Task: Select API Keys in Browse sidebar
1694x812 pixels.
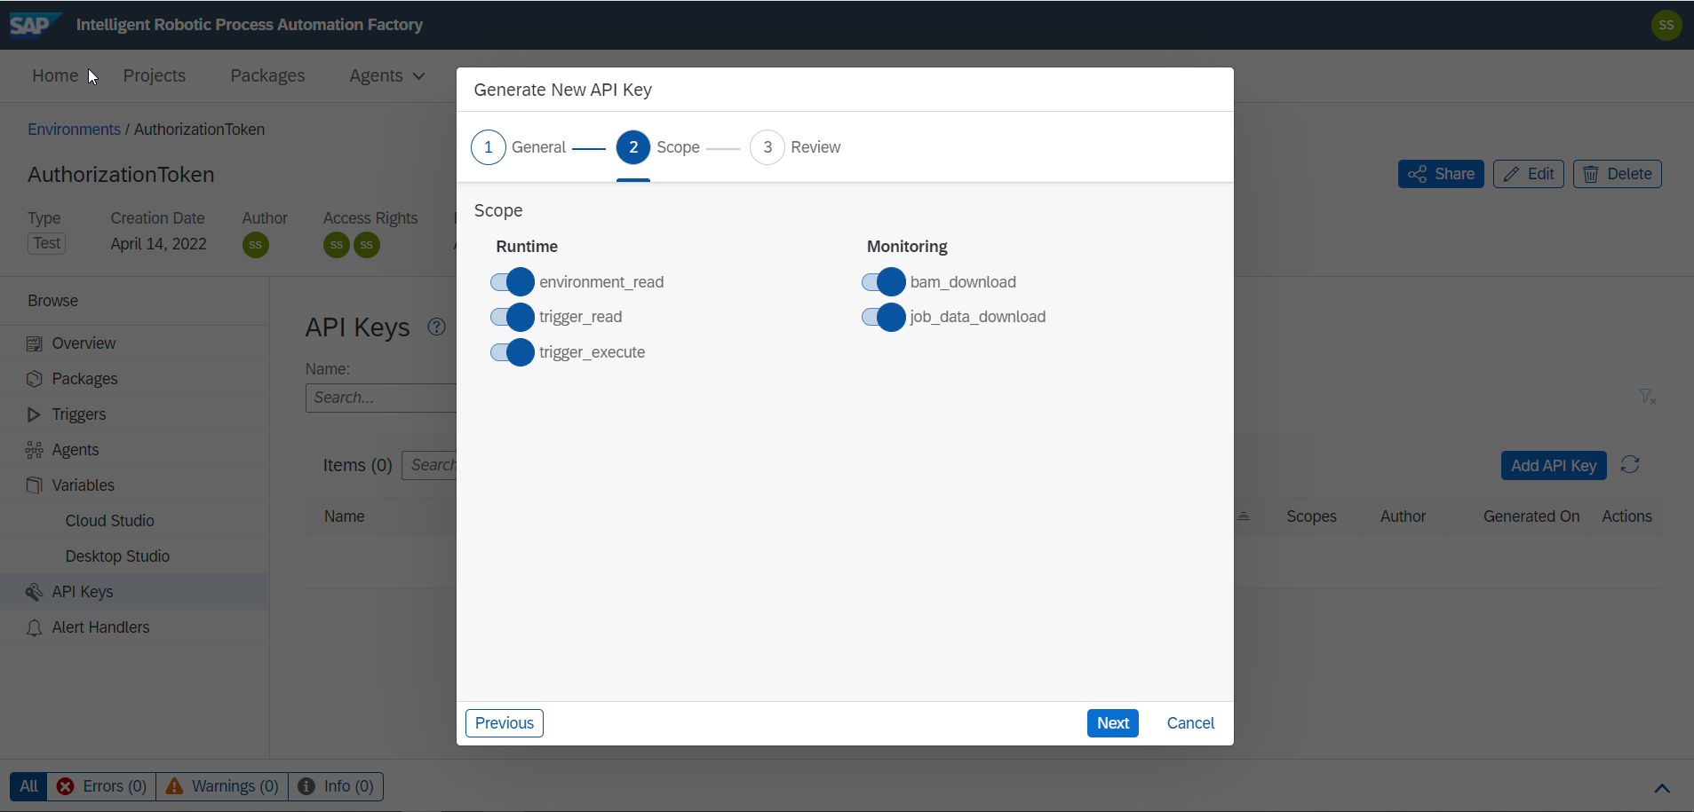Action: click(x=134, y=592)
